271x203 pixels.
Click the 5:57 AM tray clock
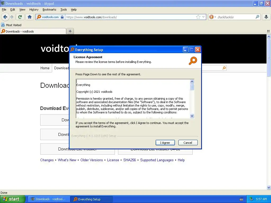tap(261, 199)
